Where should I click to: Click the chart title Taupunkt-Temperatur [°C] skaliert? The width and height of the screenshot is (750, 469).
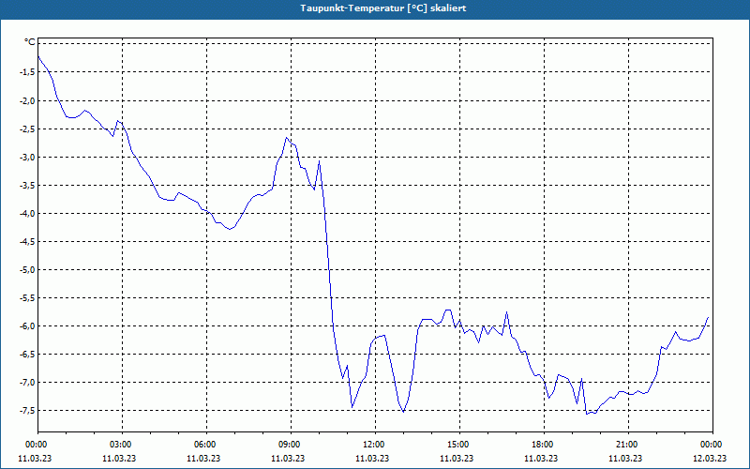pos(383,8)
